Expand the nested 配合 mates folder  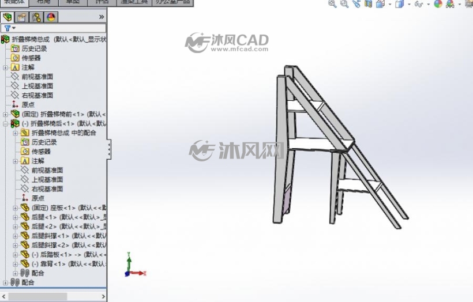tap(16, 273)
